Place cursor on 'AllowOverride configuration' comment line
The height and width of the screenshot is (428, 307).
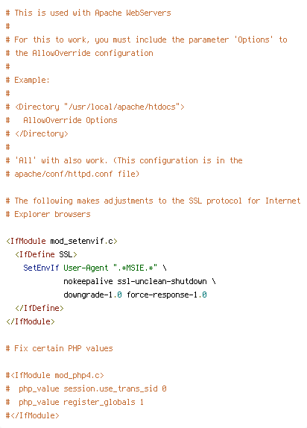pyautogui.click(x=80, y=53)
